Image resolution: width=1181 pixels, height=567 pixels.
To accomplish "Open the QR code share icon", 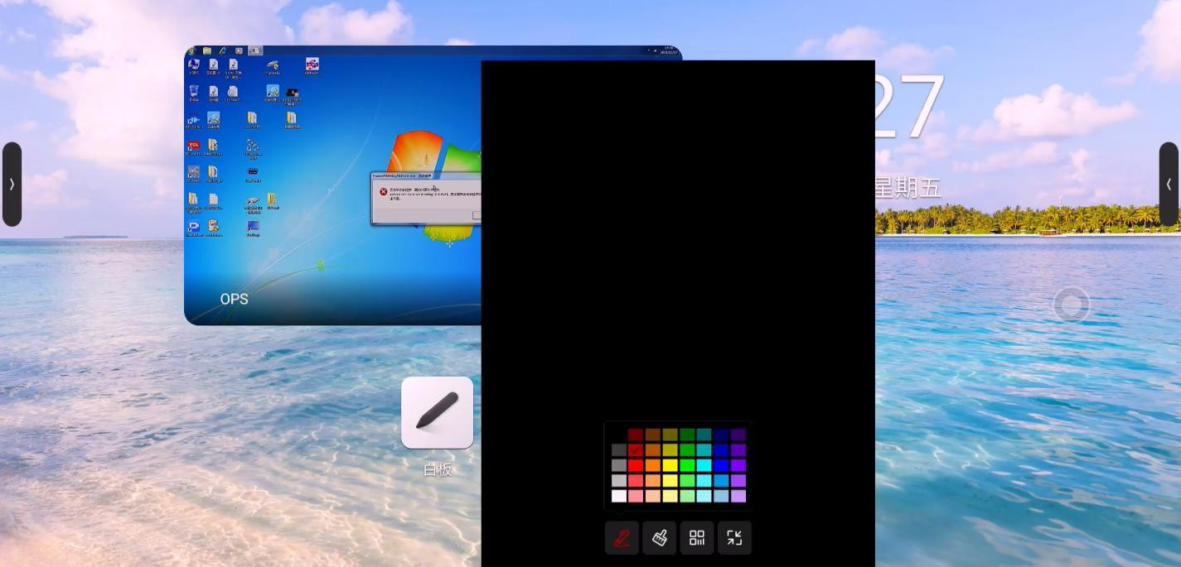I will click(x=697, y=538).
